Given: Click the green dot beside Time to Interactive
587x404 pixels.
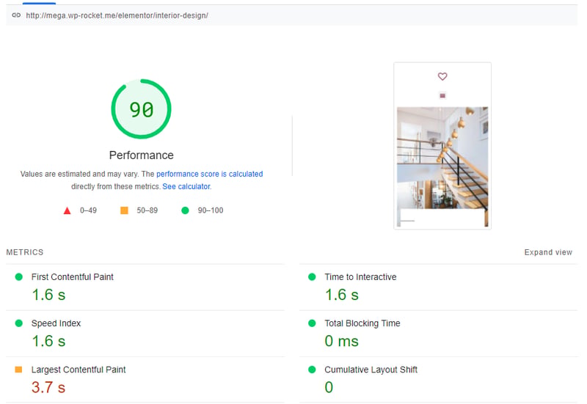Looking at the screenshot, I should tap(312, 277).
